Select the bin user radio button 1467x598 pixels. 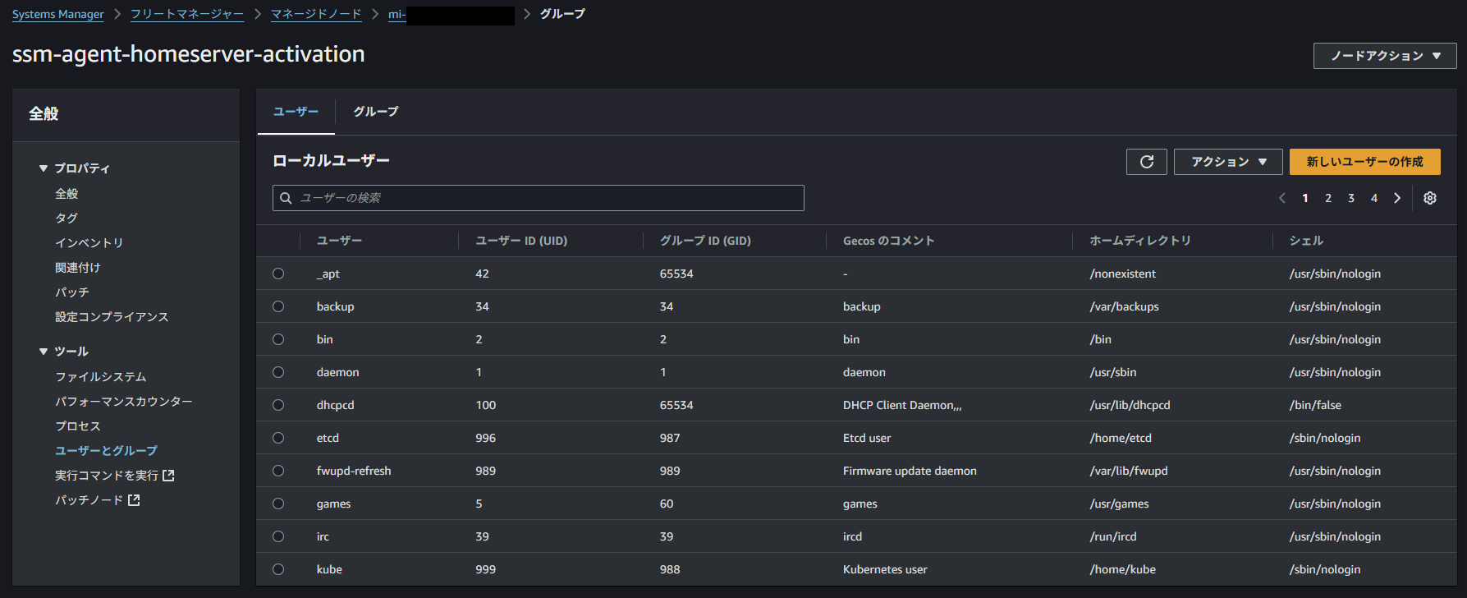click(278, 339)
